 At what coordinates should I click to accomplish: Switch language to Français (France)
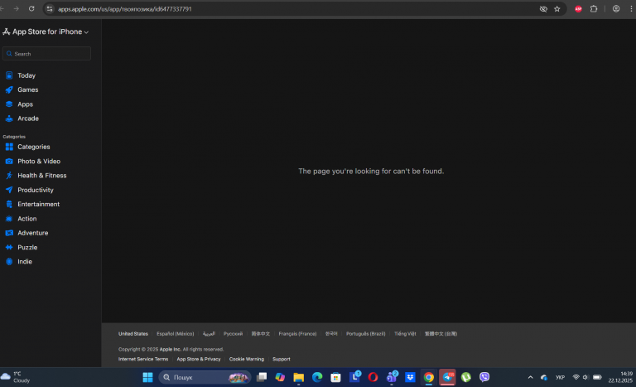click(x=297, y=334)
